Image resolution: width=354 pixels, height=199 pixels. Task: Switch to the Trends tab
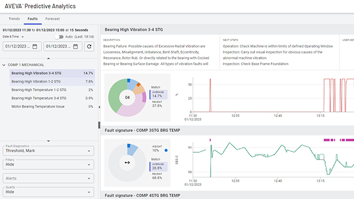[x=14, y=19]
